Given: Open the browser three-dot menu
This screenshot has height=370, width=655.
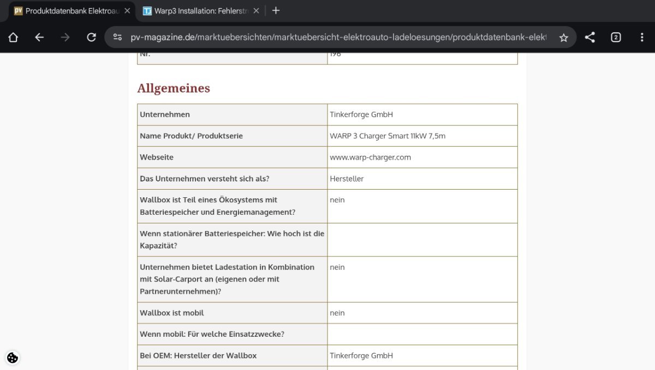Looking at the screenshot, I should click(642, 37).
